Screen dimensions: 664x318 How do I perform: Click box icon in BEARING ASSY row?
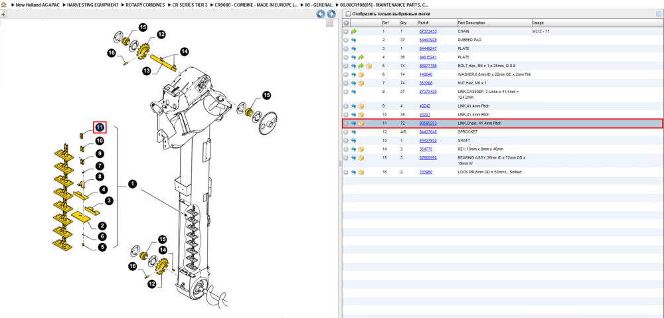[361, 158]
